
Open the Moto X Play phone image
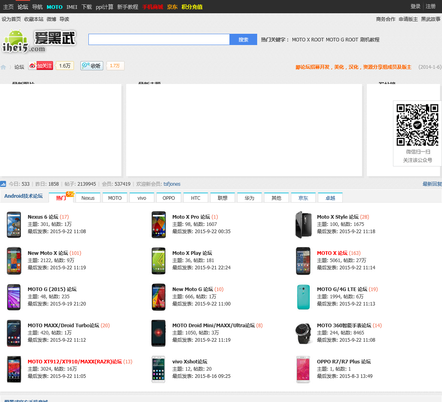pyautogui.click(x=158, y=260)
